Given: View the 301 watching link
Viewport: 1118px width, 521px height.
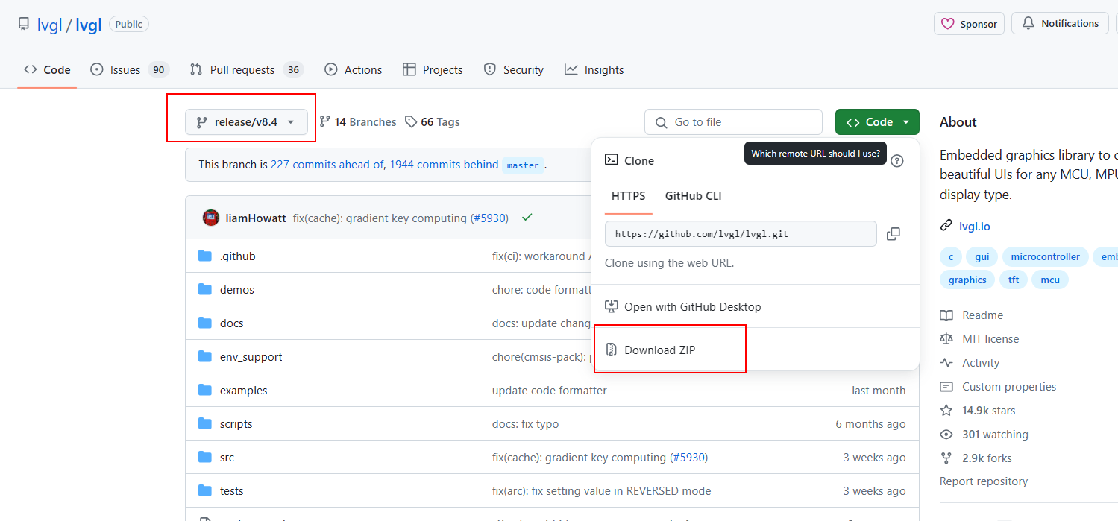Looking at the screenshot, I should tap(984, 435).
